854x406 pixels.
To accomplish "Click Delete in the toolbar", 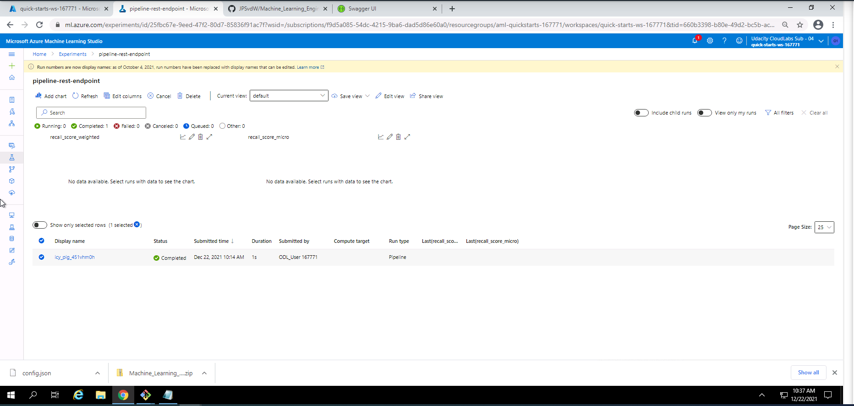I will [189, 96].
